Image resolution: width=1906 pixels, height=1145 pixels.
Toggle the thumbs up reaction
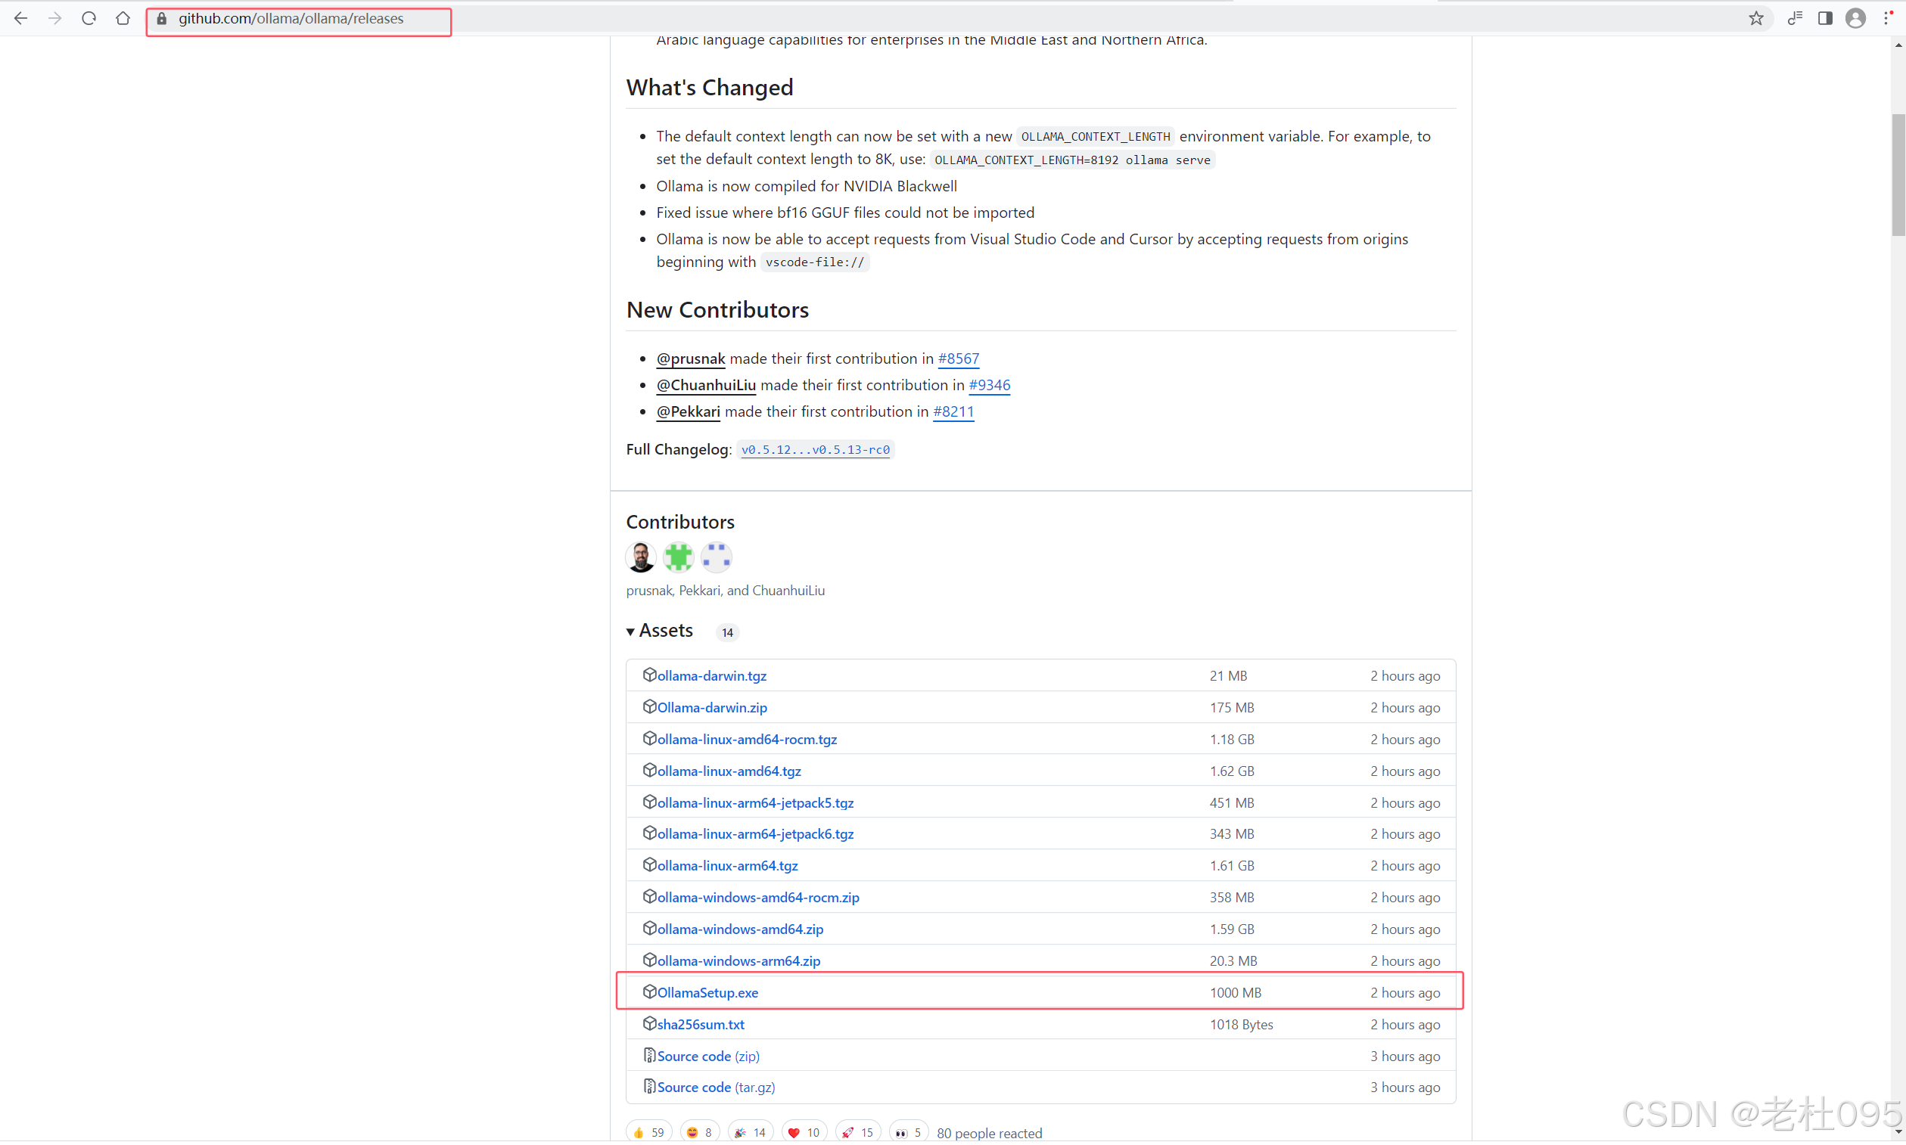648,1131
